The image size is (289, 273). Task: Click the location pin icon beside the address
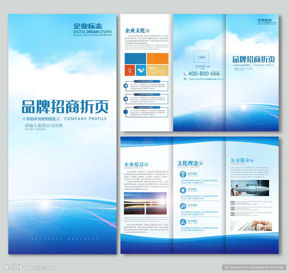(x=185, y=79)
